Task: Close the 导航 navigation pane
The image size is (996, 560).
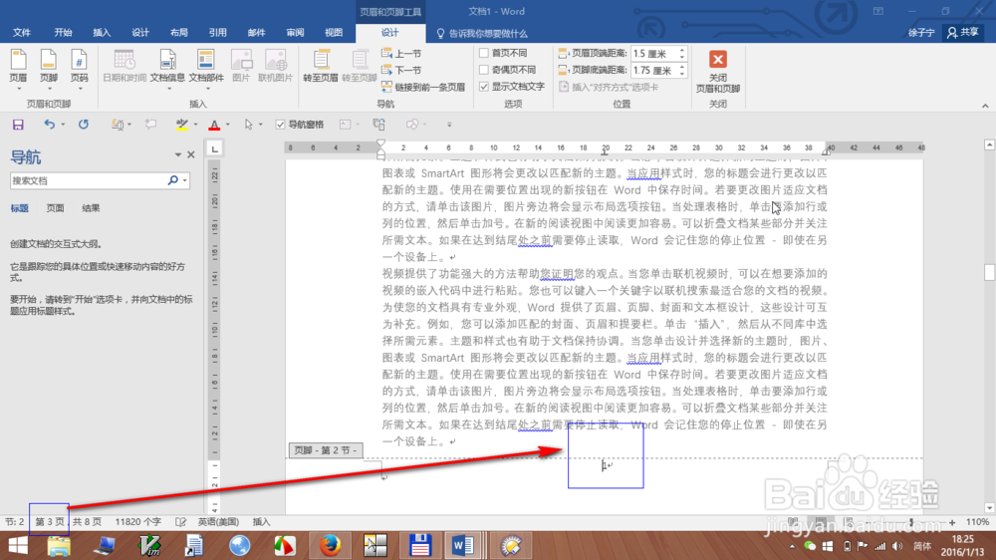Action: 190,154
